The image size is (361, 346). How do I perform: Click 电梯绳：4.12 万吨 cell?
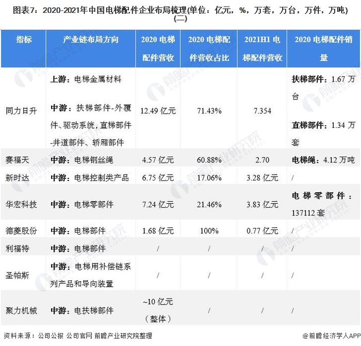pos(323,160)
